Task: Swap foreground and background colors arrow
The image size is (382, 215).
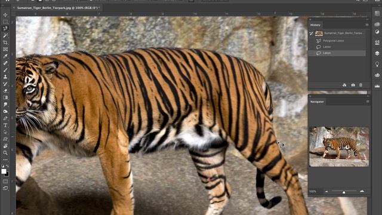Action: click(x=7, y=166)
